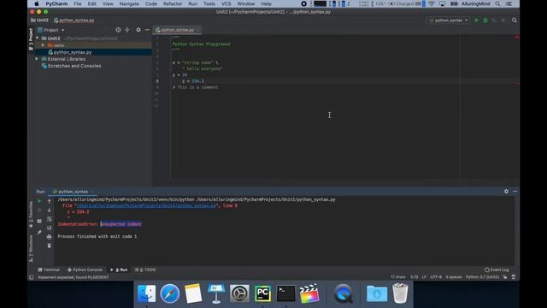Open the File menu
Image resolution: width=547 pixels, height=308 pixels.
coord(78,3)
